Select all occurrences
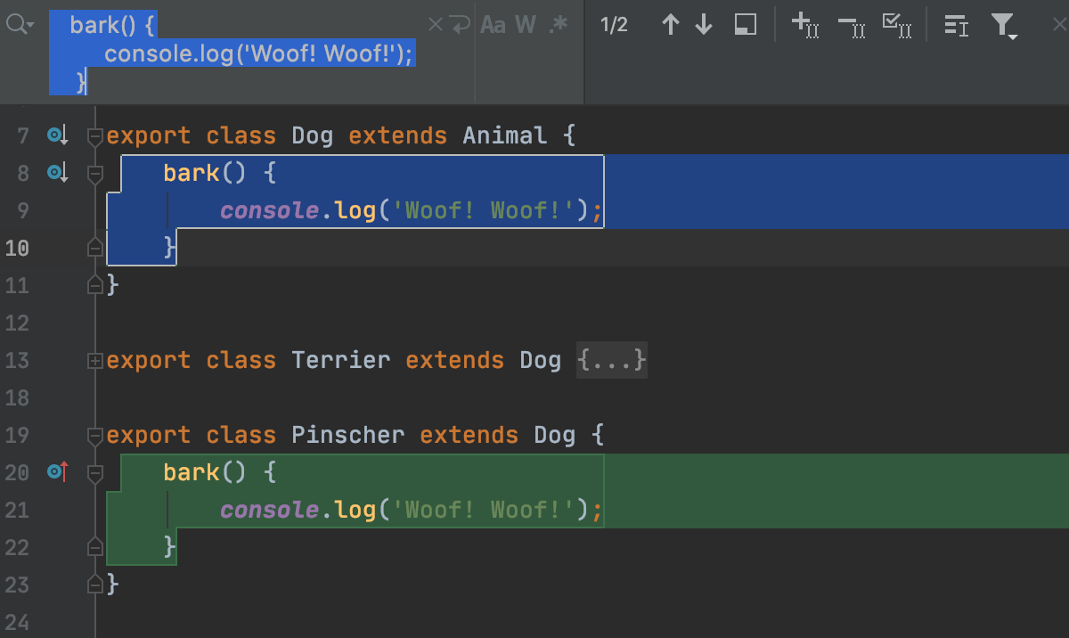This screenshot has height=638, width=1069. tap(897, 25)
